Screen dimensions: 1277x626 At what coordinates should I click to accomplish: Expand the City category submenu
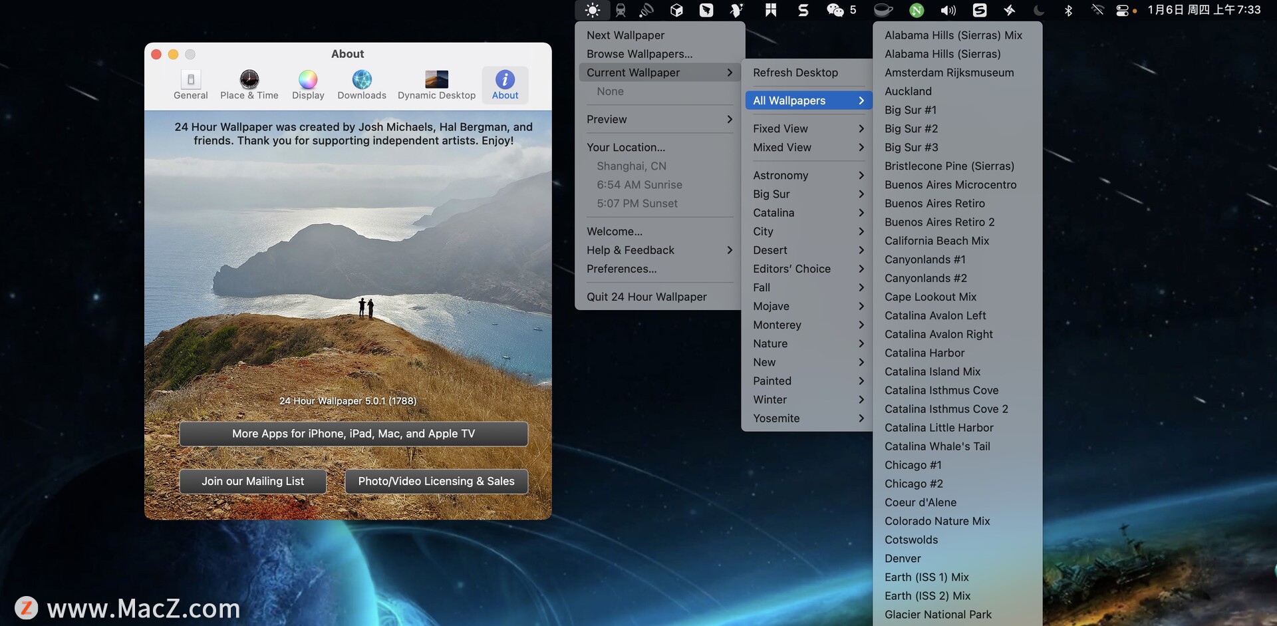pyautogui.click(x=809, y=232)
